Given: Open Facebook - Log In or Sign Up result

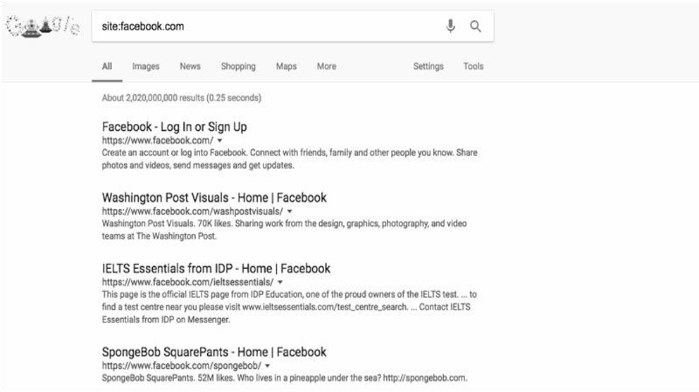Looking at the screenshot, I should click(174, 127).
